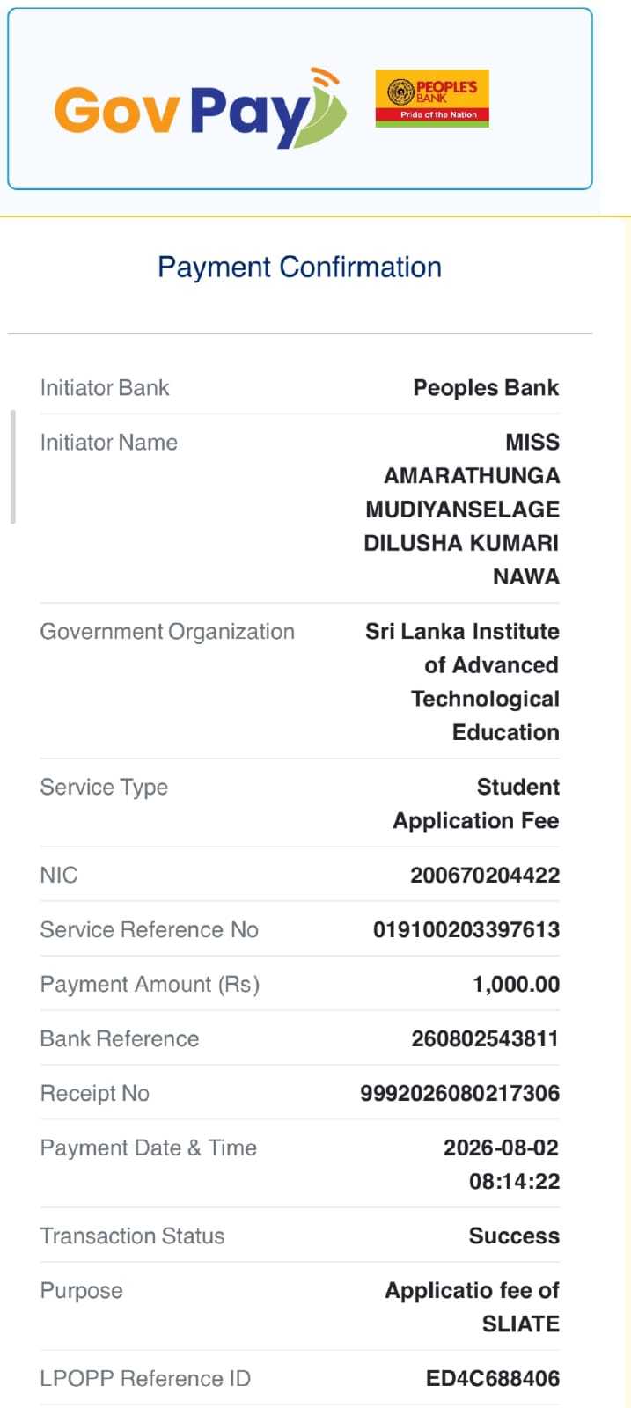The height and width of the screenshot is (1408, 631).
Task: Select the payment amount 1,000.00
Action: coord(516,985)
